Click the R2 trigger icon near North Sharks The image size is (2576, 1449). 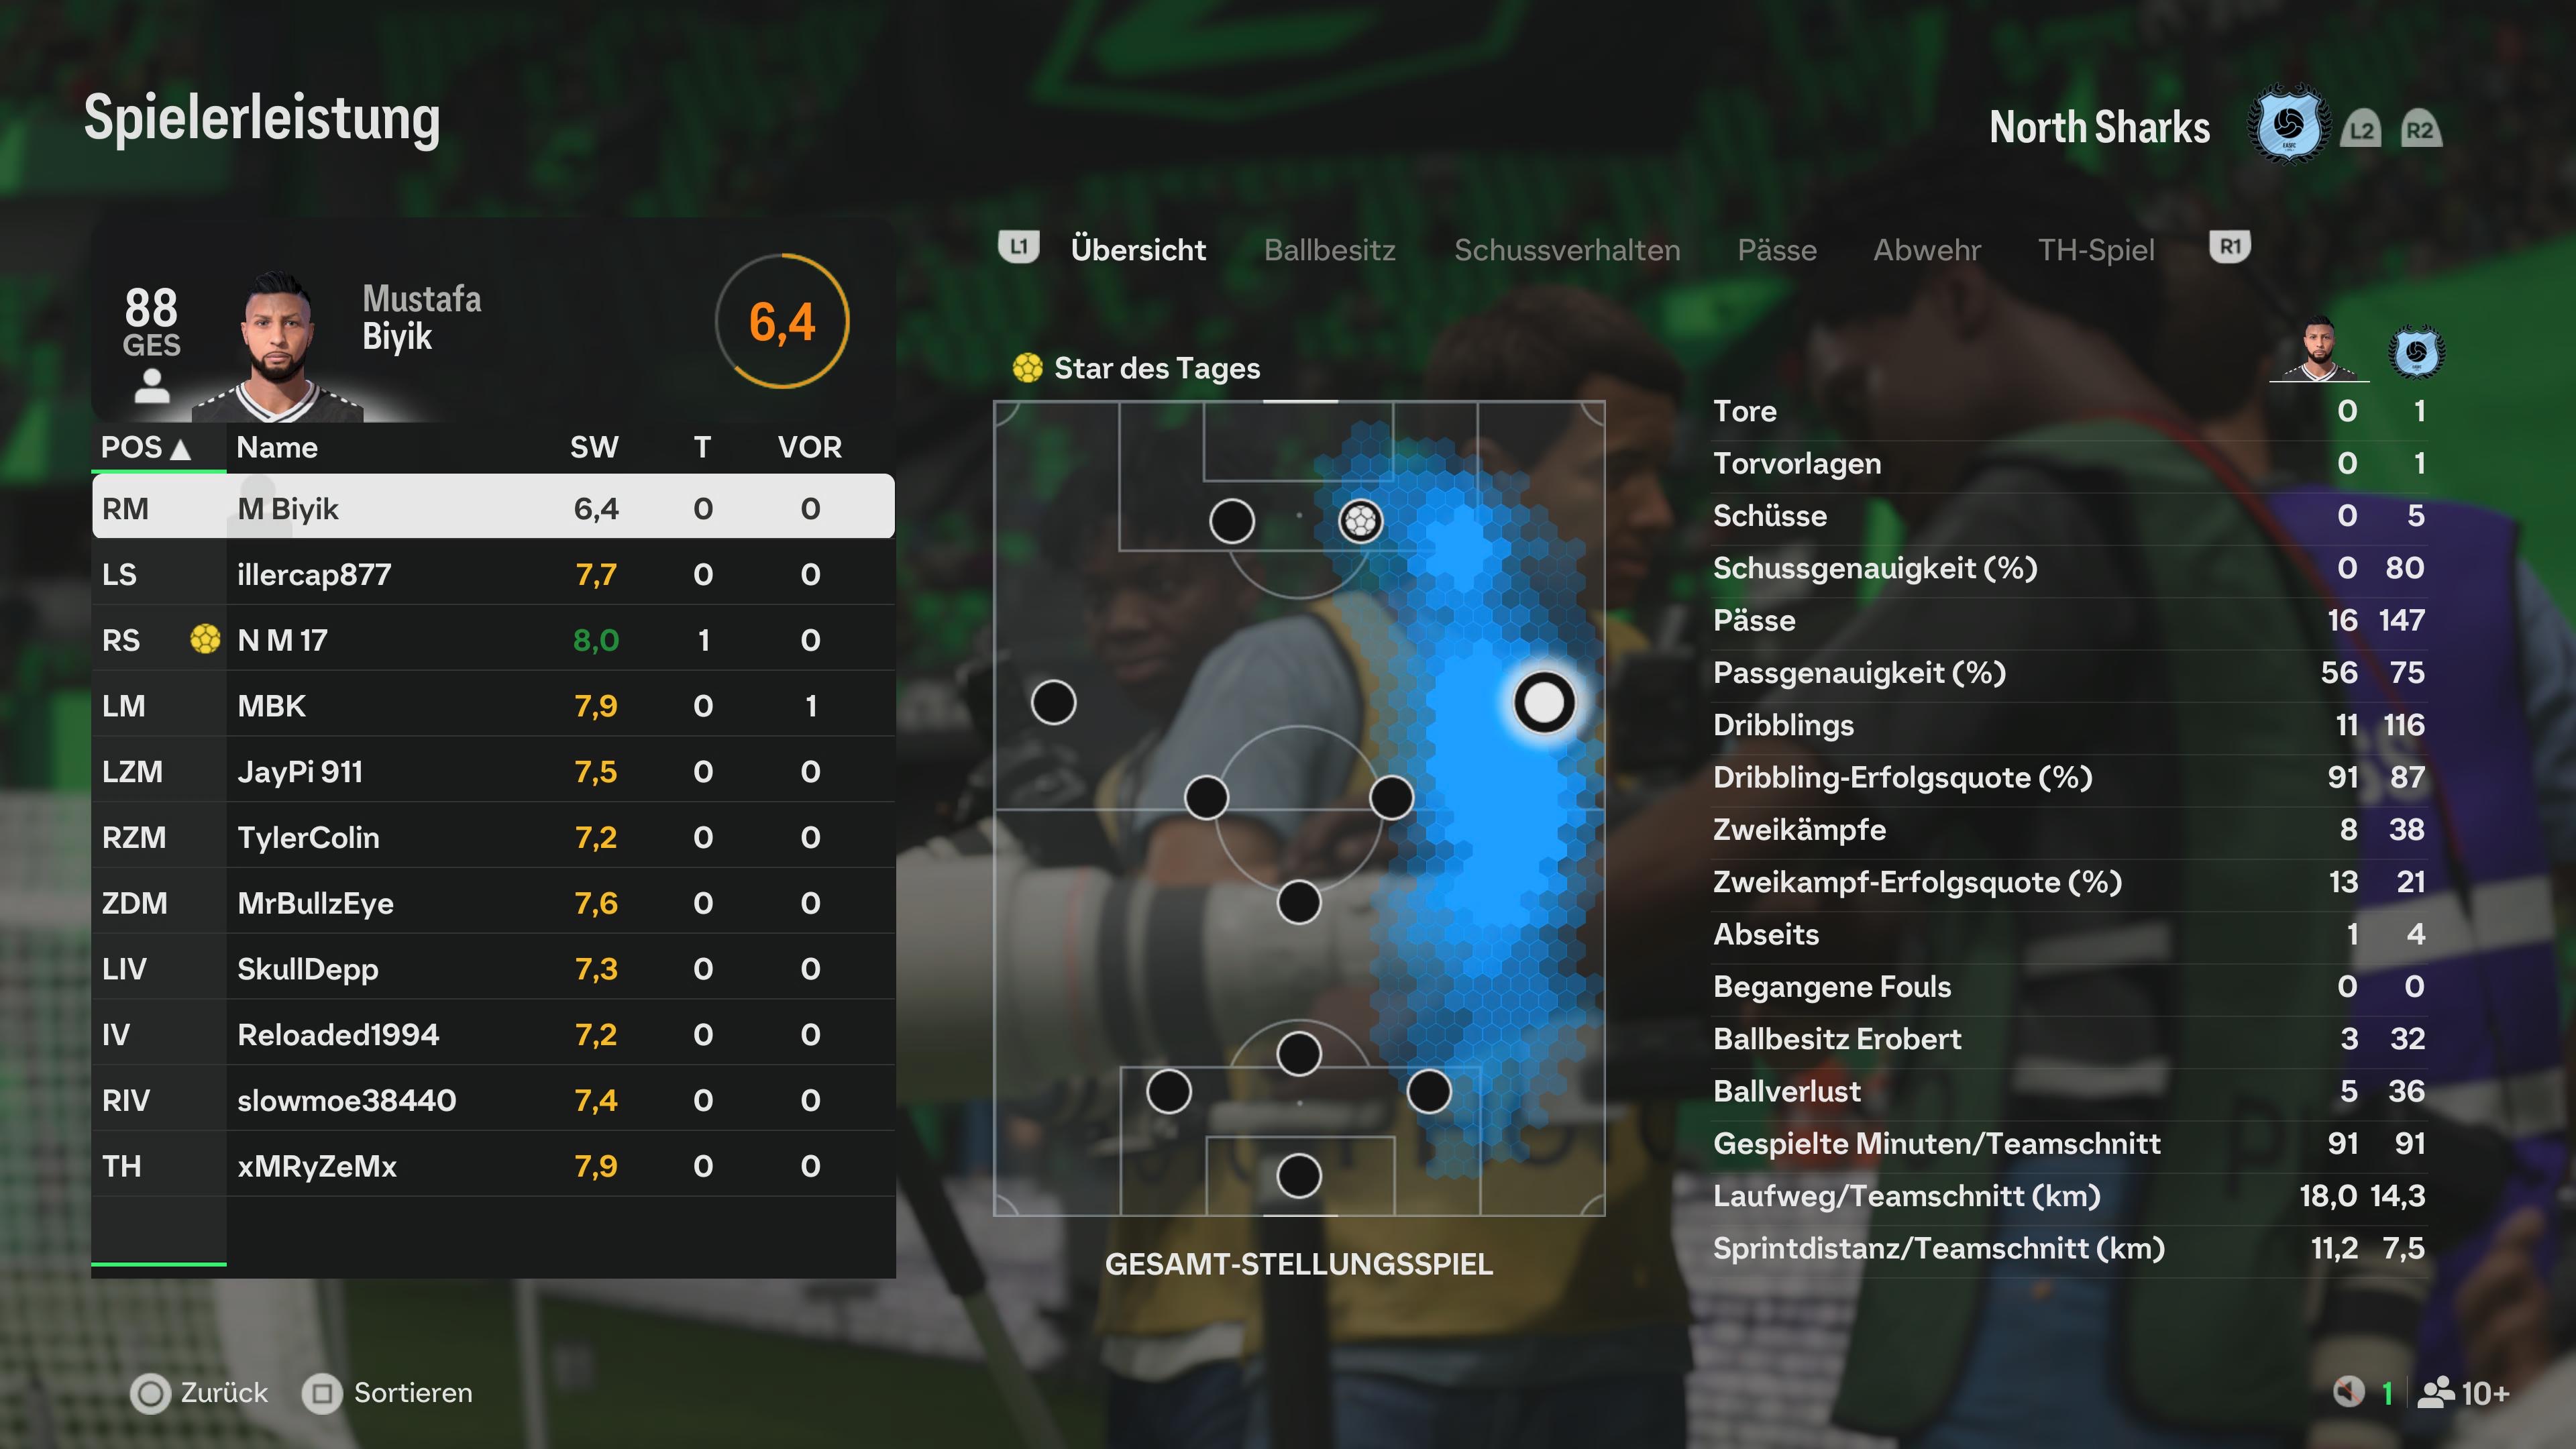(x=2420, y=129)
